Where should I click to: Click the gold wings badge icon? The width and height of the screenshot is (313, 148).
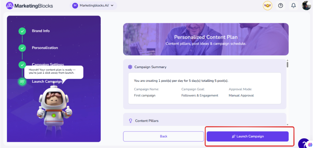click(267, 6)
